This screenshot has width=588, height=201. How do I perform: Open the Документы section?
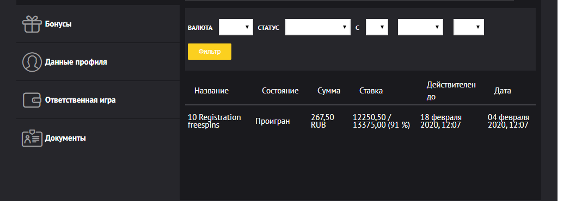[65, 138]
